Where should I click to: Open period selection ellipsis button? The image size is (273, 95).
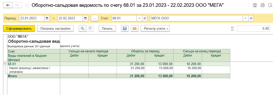coord(95,18)
